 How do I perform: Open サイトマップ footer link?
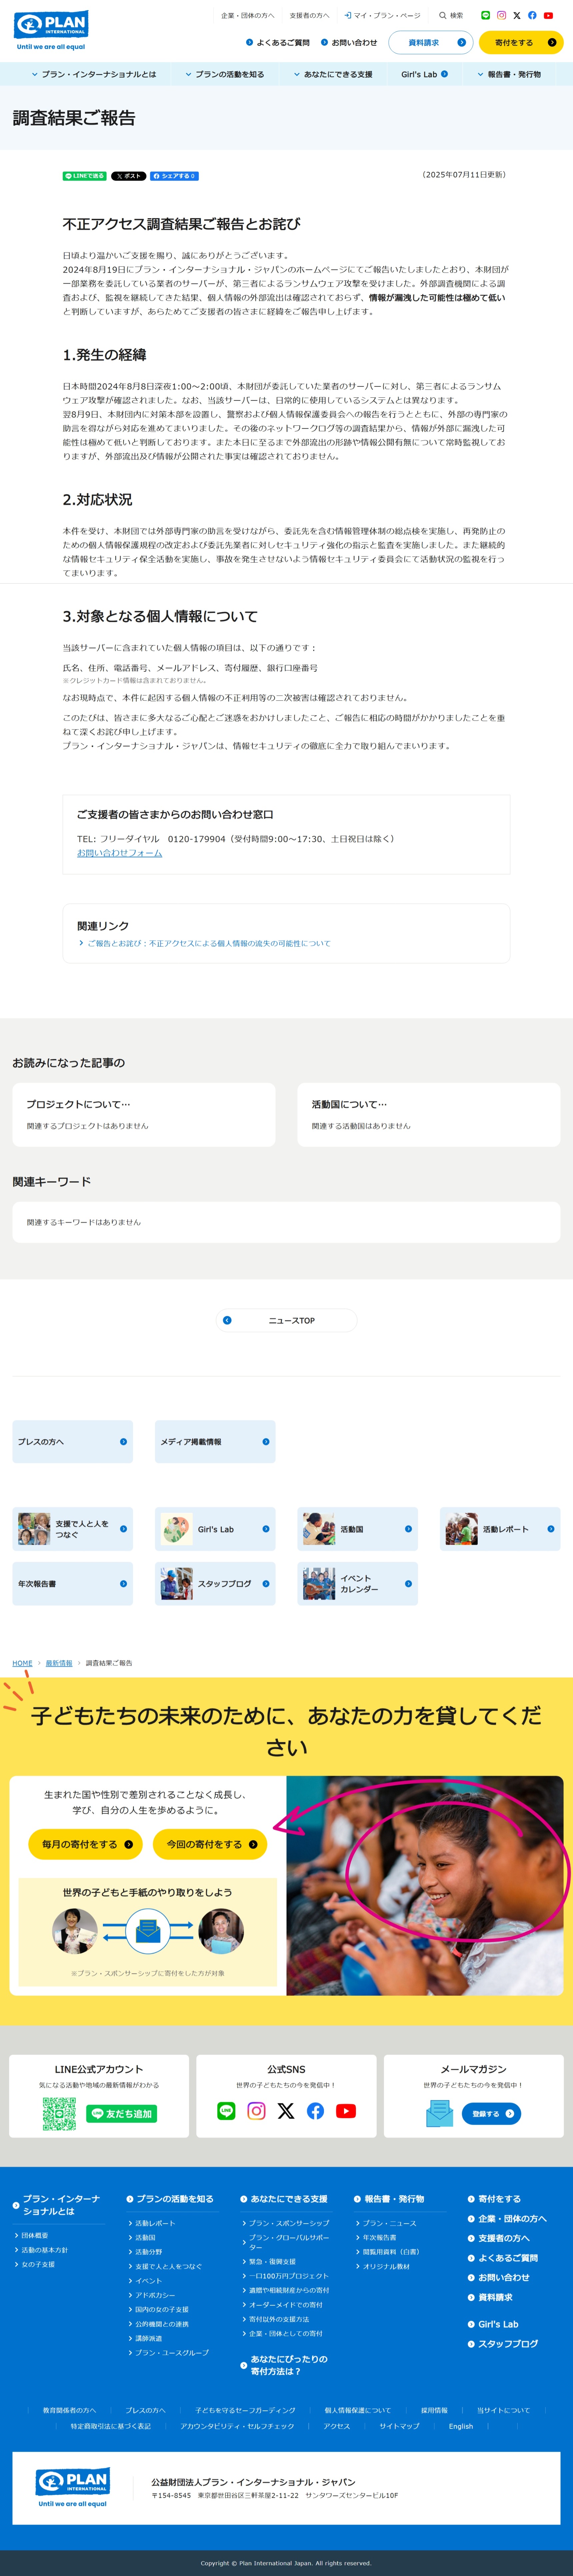tap(399, 2426)
